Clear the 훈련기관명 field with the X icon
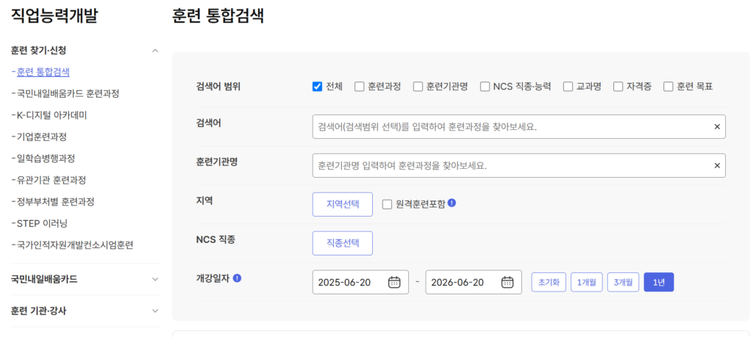This screenshot has width=753, height=337. (x=717, y=166)
